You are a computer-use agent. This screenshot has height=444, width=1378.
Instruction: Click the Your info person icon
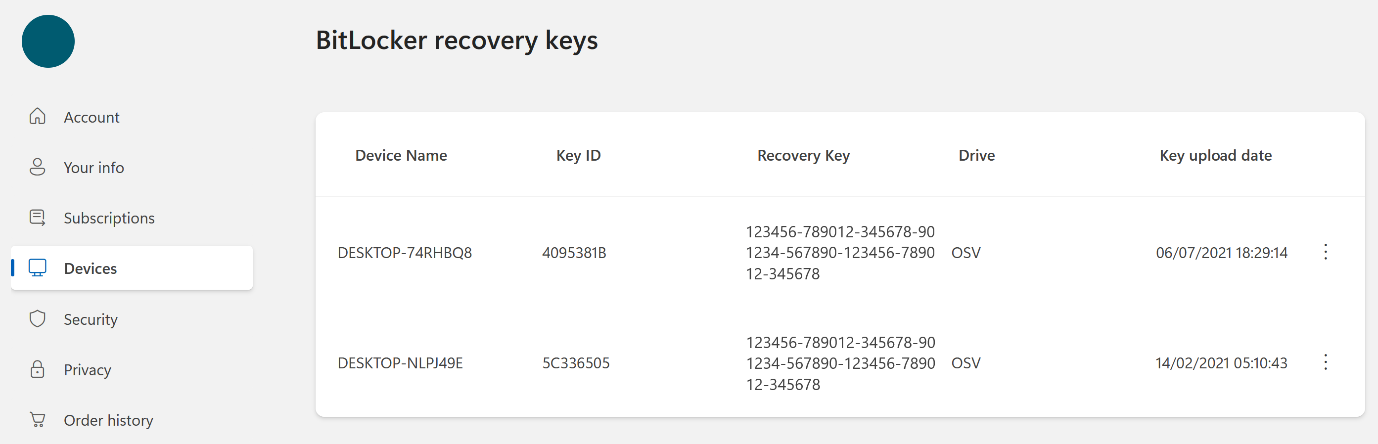pos(38,167)
